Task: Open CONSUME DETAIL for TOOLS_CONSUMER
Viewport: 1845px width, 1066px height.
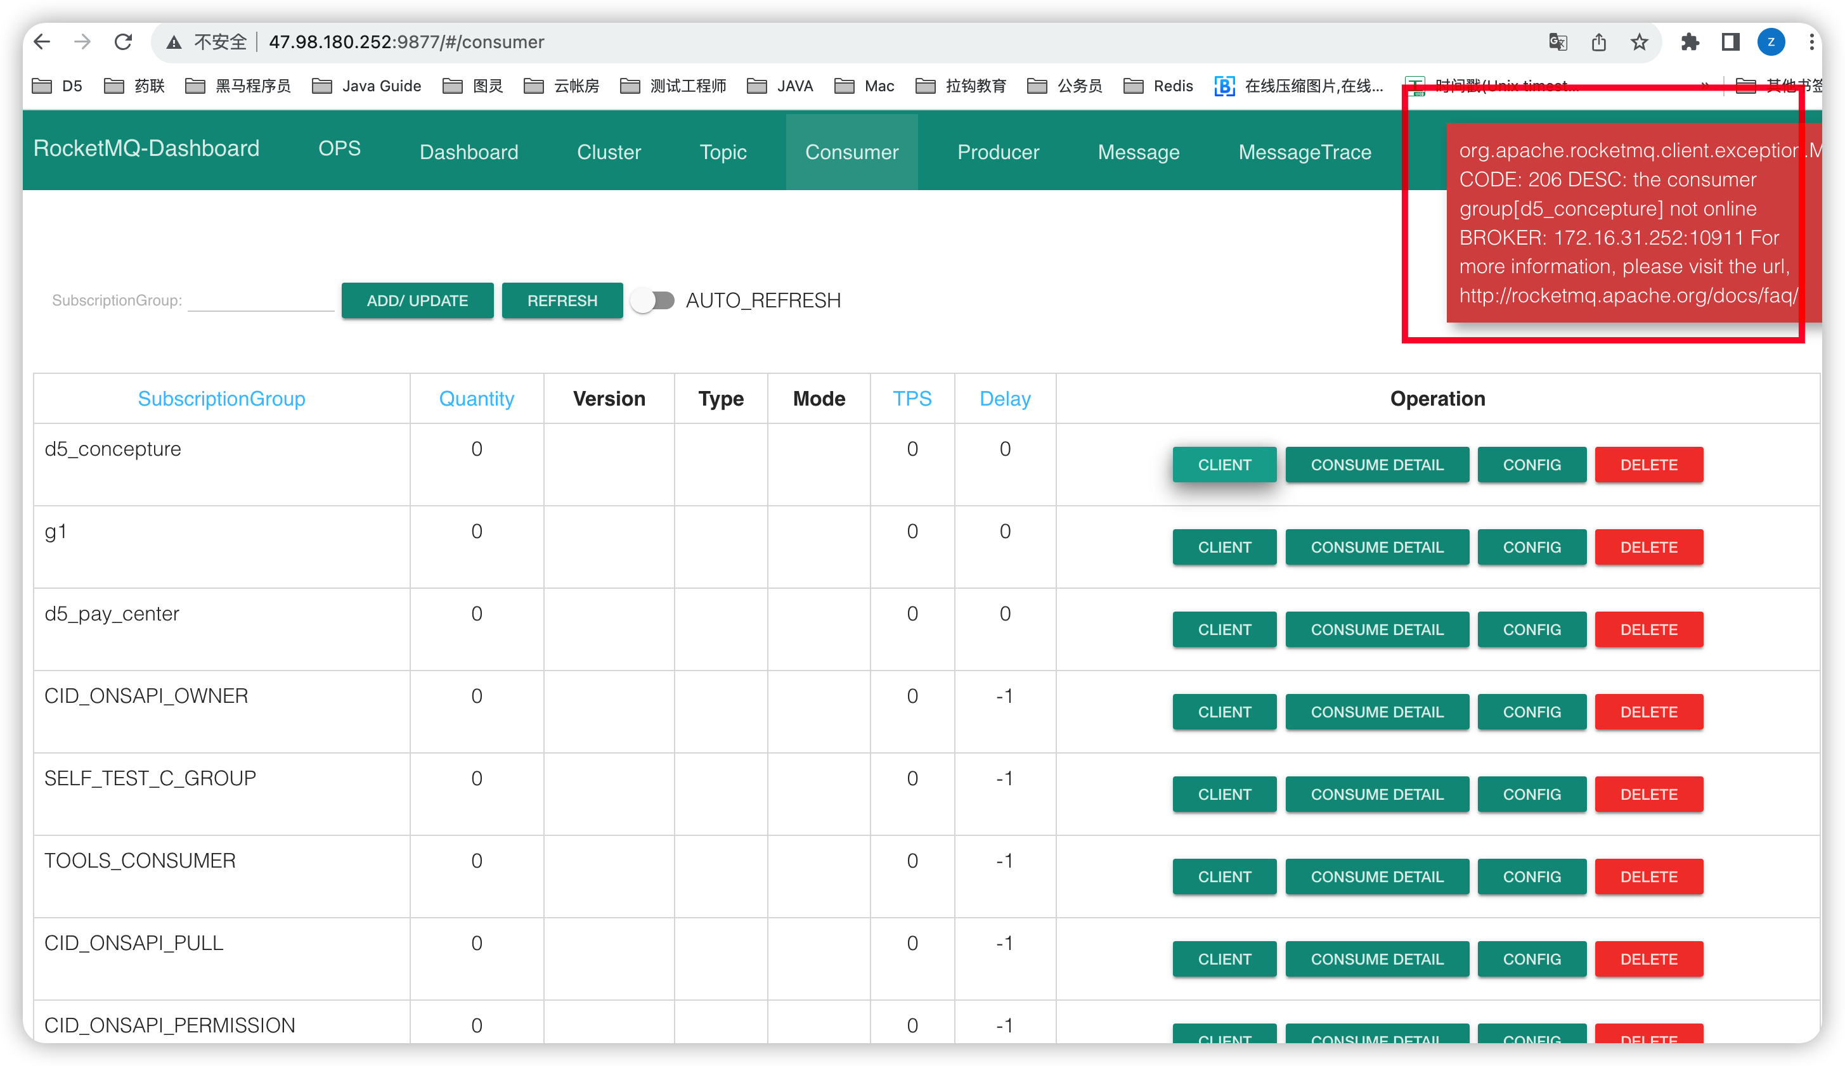Action: click(x=1377, y=877)
